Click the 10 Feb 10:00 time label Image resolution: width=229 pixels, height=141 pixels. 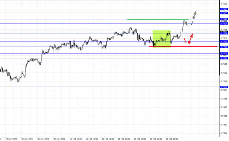pyautogui.click(x=76, y=139)
